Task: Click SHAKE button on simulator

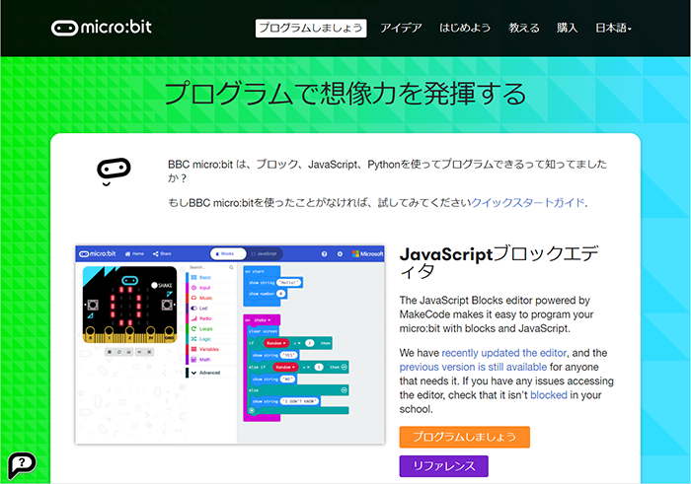Action: point(162,285)
